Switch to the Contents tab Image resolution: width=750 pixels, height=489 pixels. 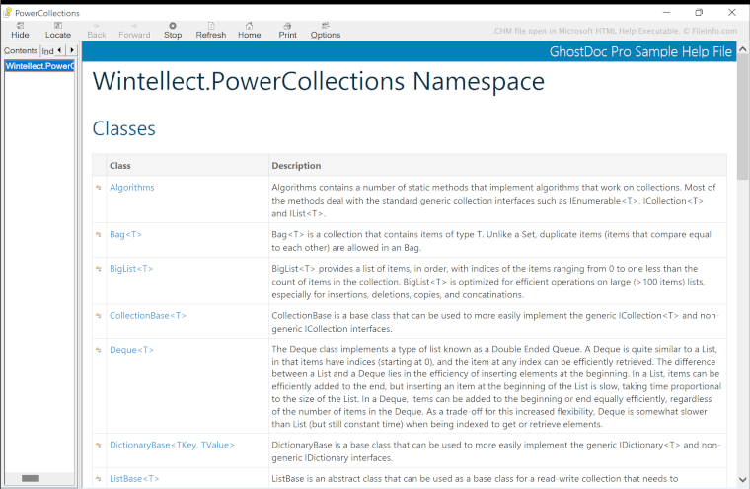coord(21,50)
